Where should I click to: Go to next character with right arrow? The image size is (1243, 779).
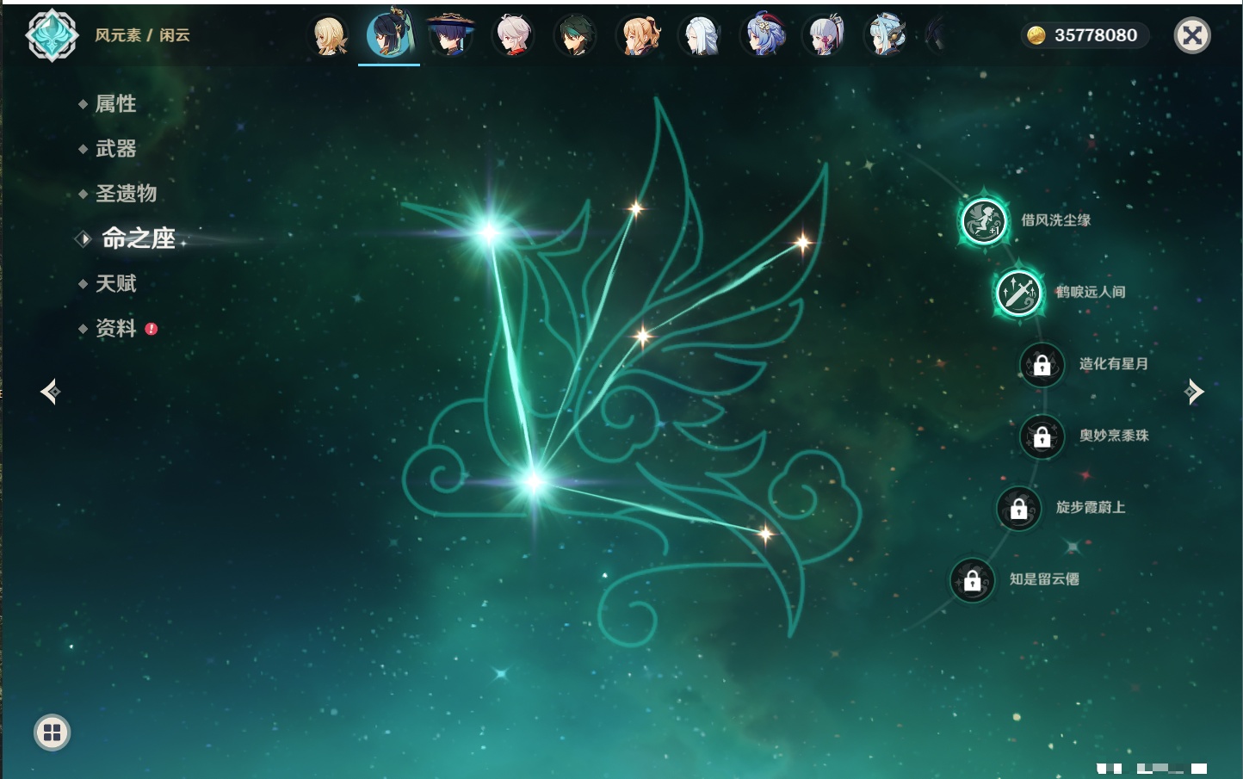1194,392
